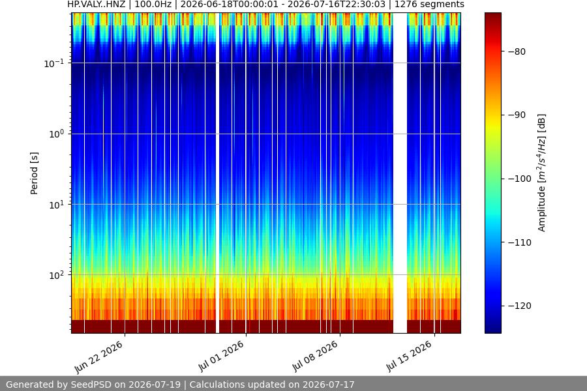The image size is (587, 391).
Task: Click the footer text 'Generated by SeedPSD on 2026-07-19'
Action: 93,384
